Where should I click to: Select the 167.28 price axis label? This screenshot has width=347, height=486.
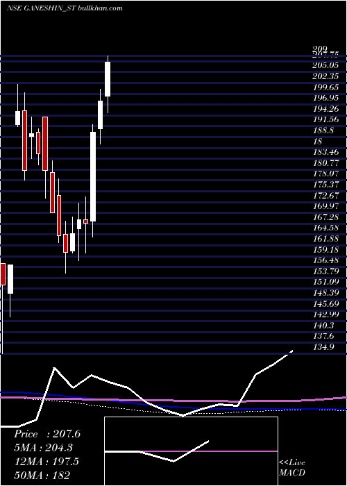click(x=325, y=217)
